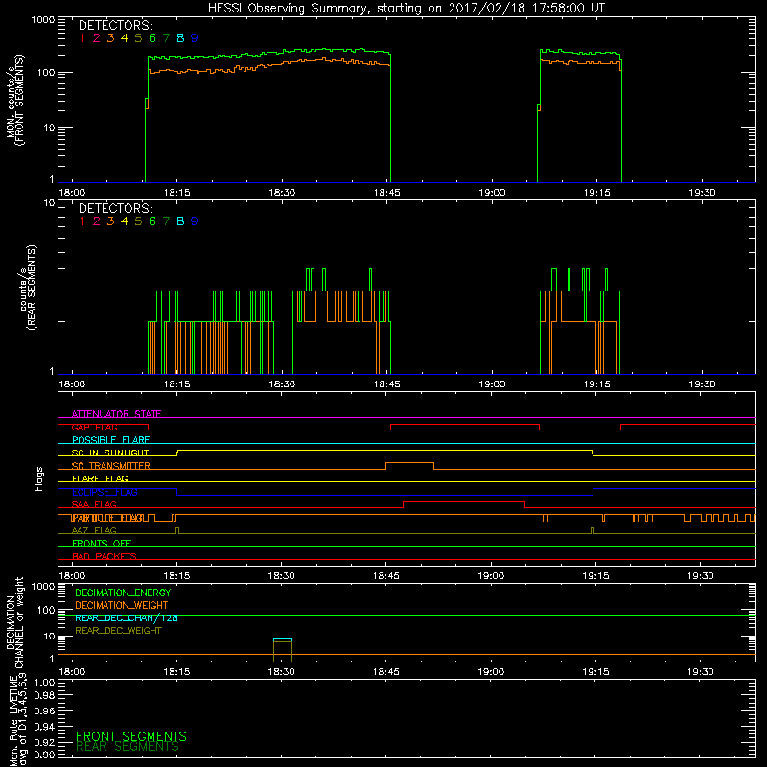Click the 0.94 tick on the livetime y-axis
Viewport: 767px width, 767px height.
[44, 727]
